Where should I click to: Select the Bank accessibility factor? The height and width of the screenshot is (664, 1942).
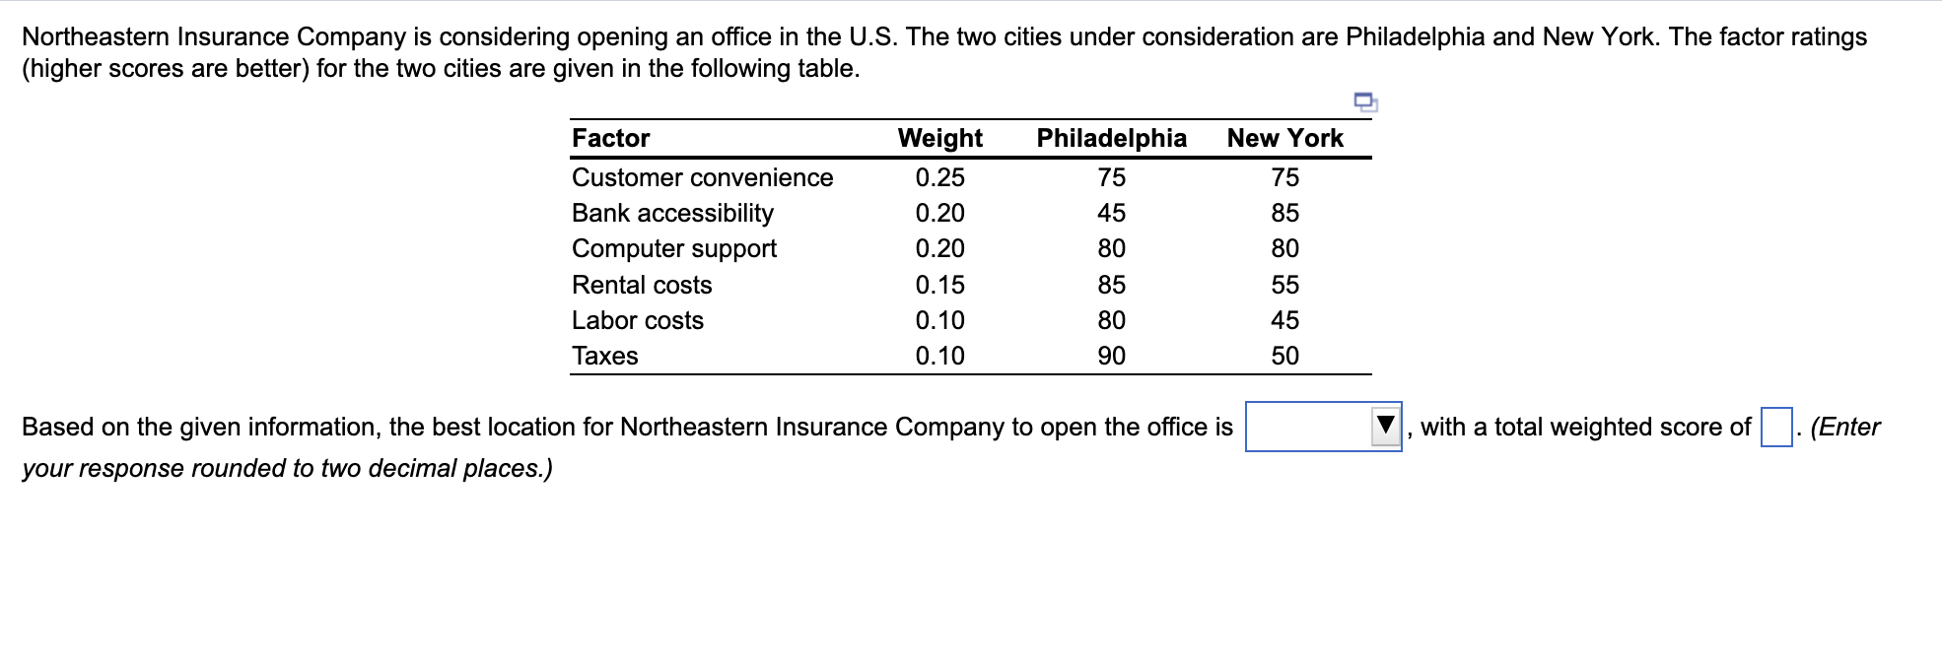tap(673, 213)
